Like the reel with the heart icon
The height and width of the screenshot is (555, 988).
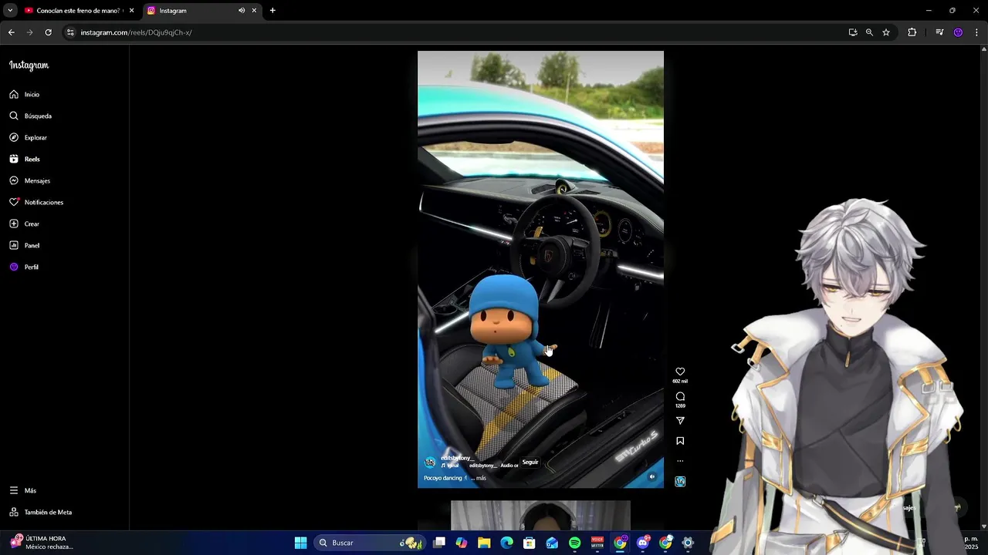point(680,372)
